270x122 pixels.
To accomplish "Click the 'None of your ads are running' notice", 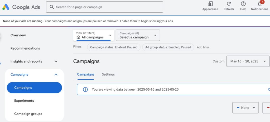I will tap(88, 21).
